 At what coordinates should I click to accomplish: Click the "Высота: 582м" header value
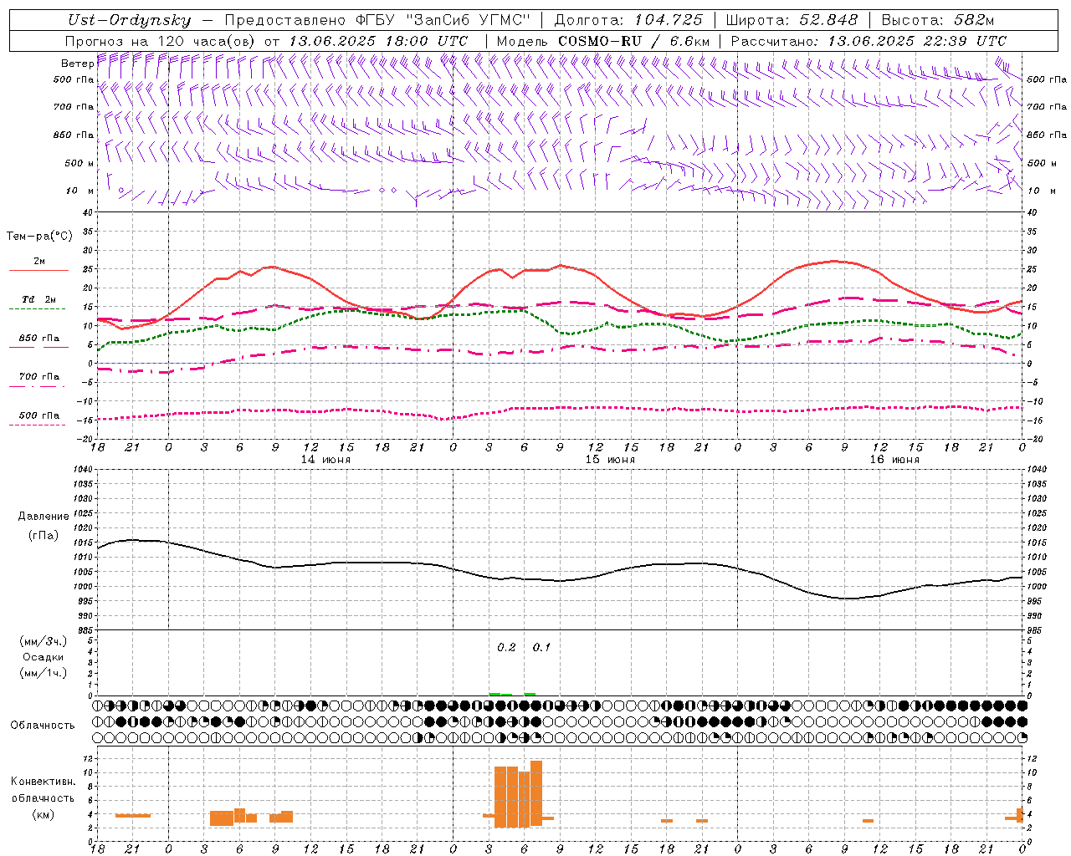(x=938, y=21)
